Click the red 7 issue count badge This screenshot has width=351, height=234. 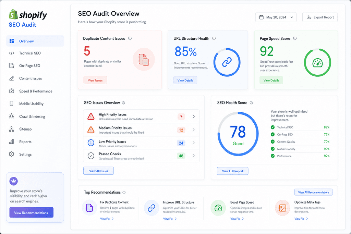(x=181, y=116)
